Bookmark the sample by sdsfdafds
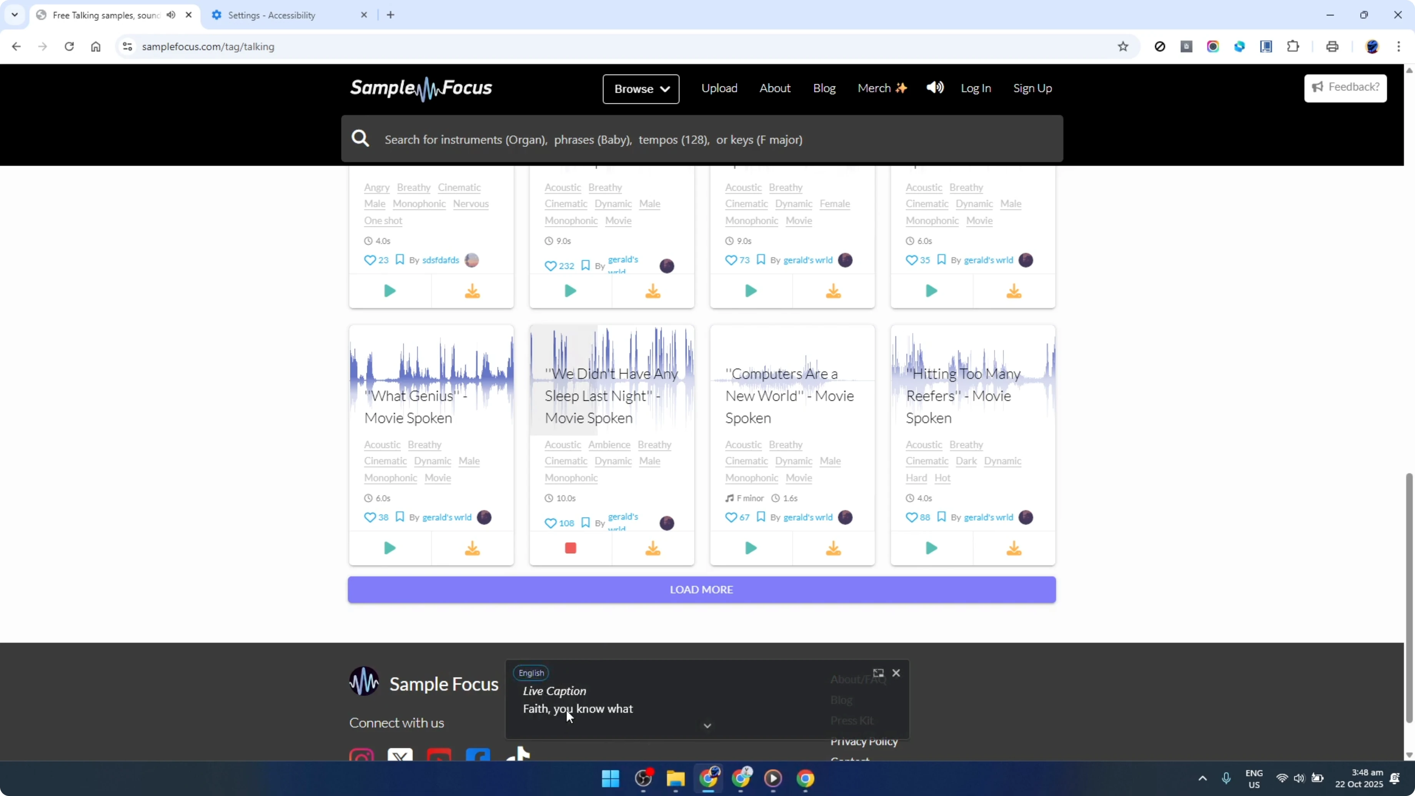 coord(400,260)
